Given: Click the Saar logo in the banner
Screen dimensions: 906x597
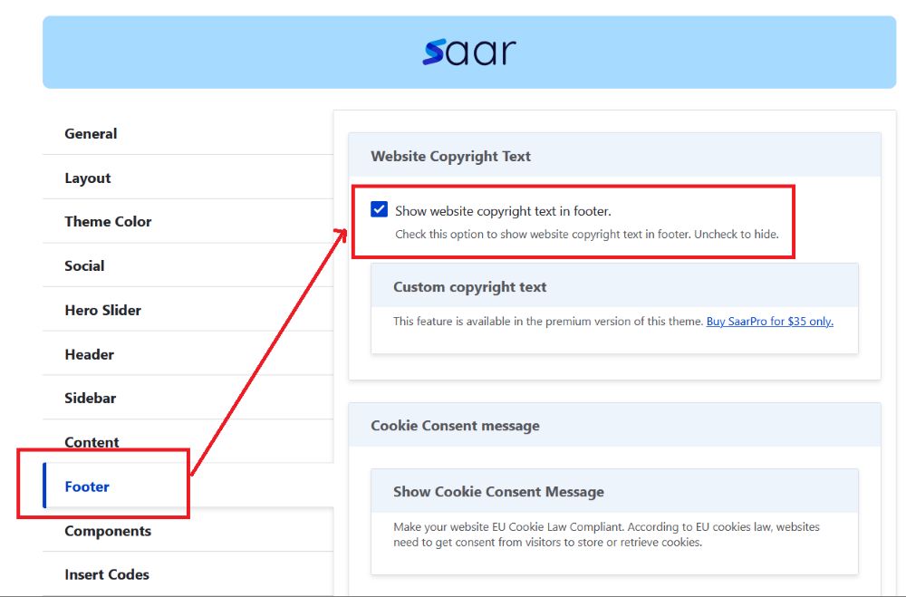Looking at the screenshot, I should point(468,52).
